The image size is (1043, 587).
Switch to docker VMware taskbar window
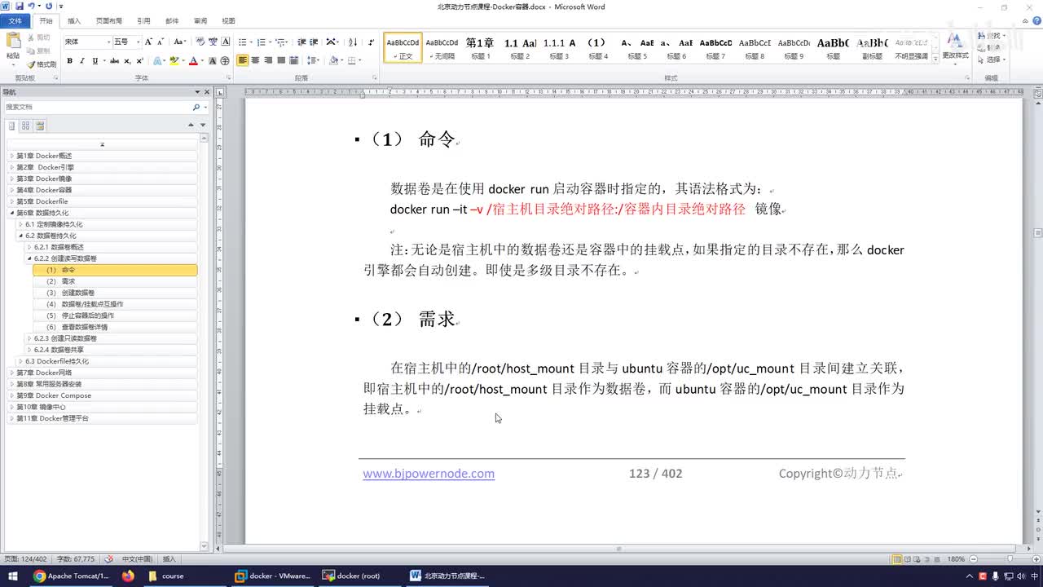[272, 576]
